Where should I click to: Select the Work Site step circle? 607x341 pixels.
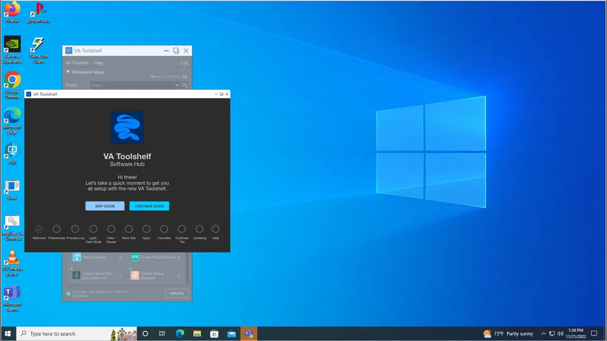tap(129, 229)
